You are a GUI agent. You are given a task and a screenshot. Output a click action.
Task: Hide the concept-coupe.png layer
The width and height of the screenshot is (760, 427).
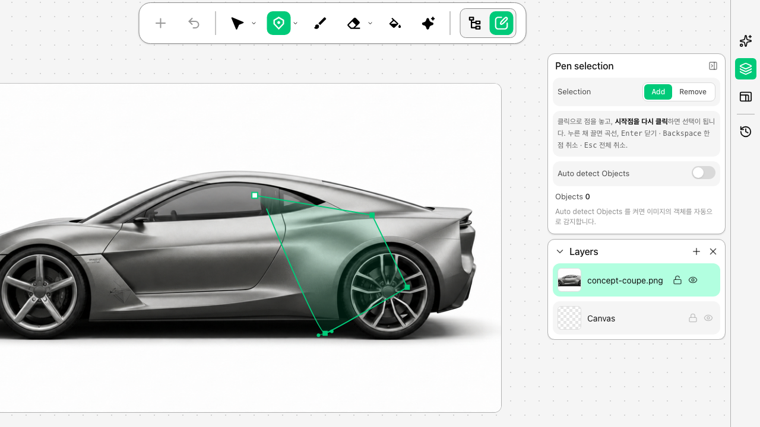point(693,280)
